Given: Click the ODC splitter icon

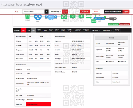Looking at the screenshot, I should [73, 16].
